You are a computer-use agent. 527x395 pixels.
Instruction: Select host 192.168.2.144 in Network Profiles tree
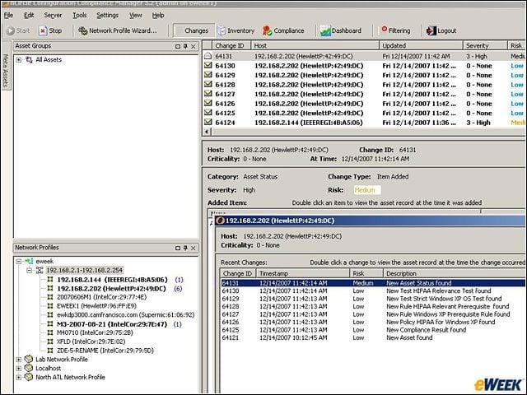pyautogui.click(x=112, y=280)
